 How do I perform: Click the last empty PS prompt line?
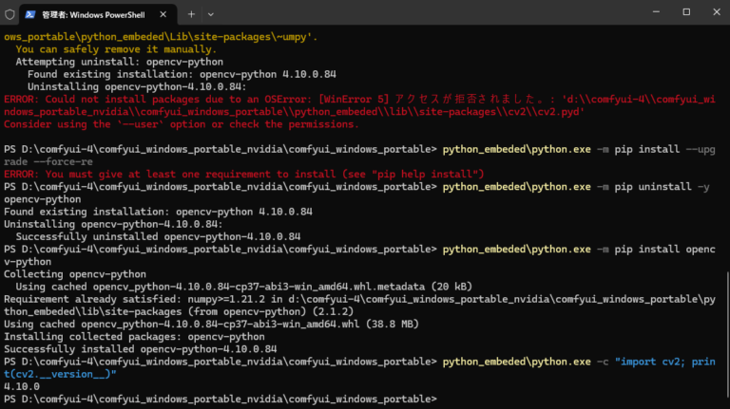[221, 400]
